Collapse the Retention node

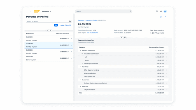(81, 86)
